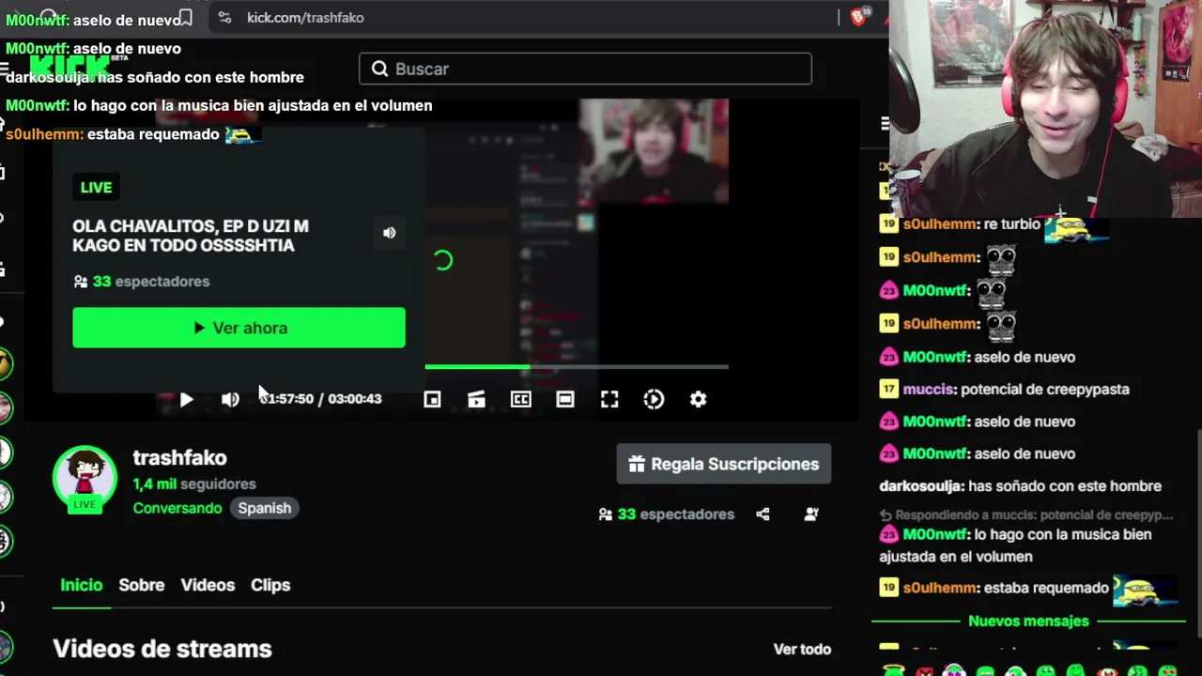
Task: Open the Conversando category link
Action: [x=177, y=508]
